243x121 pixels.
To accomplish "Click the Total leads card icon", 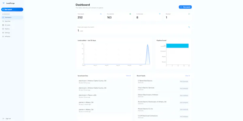I will 101,14.
